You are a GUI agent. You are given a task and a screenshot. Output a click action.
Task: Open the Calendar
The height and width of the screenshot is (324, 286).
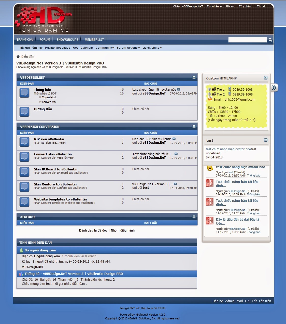(87, 48)
